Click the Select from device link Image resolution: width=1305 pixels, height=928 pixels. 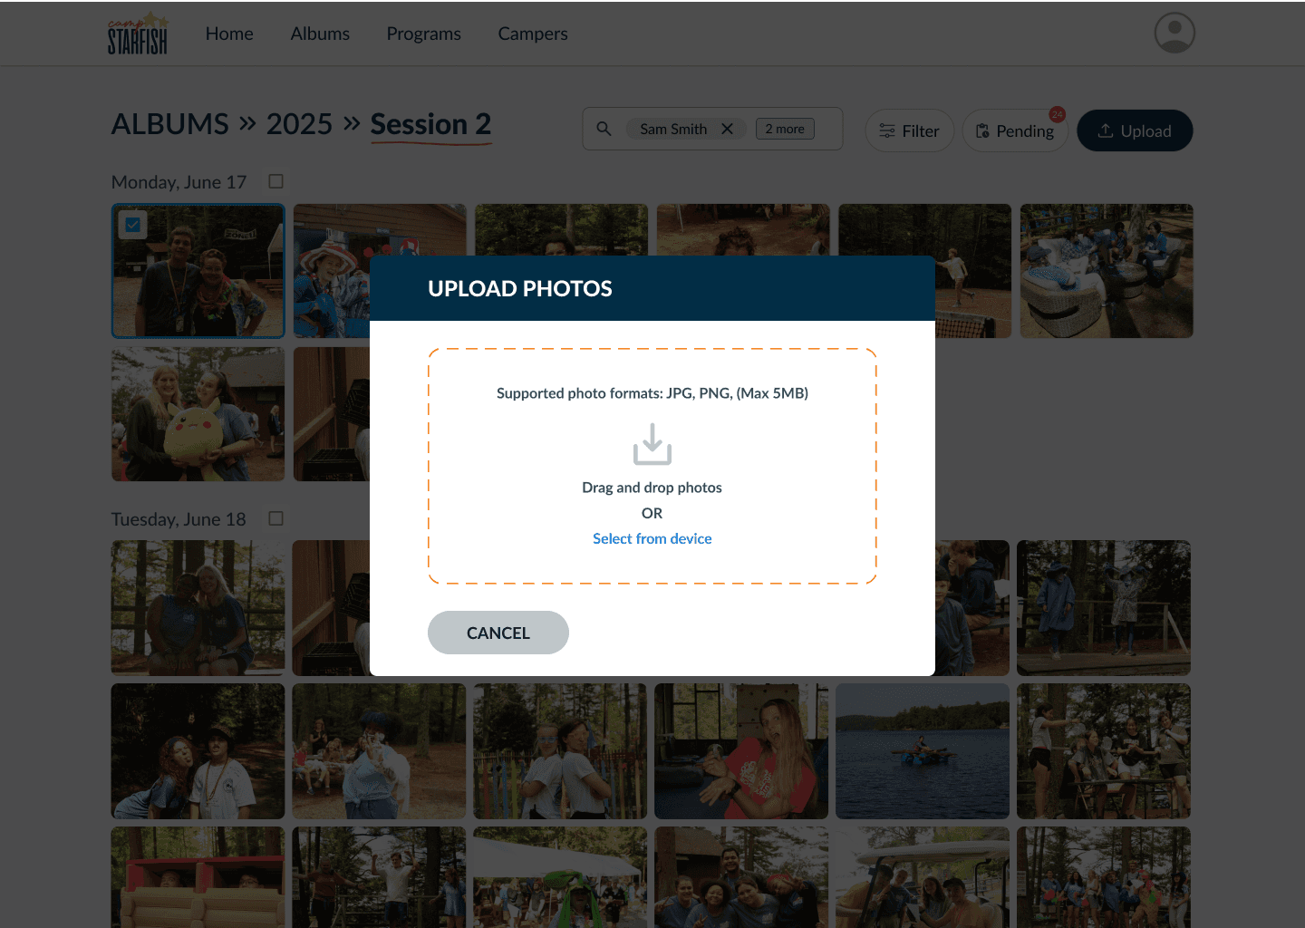pos(652,538)
